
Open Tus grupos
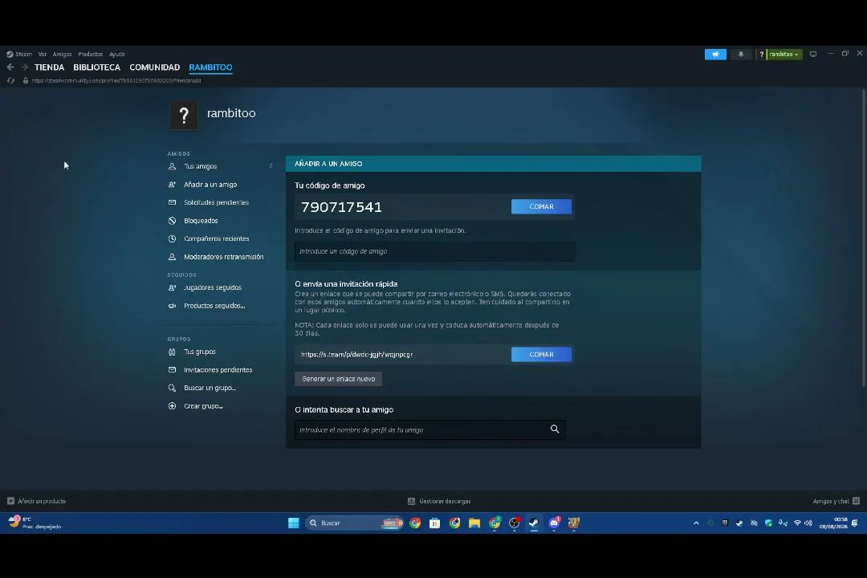click(200, 352)
